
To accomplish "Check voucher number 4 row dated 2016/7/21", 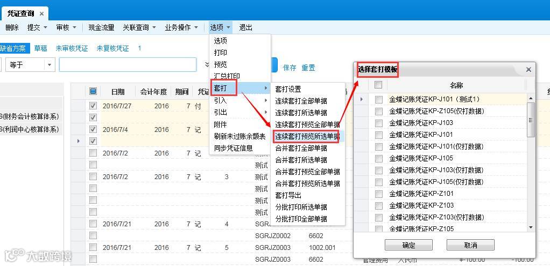I will click(x=93, y=224).
